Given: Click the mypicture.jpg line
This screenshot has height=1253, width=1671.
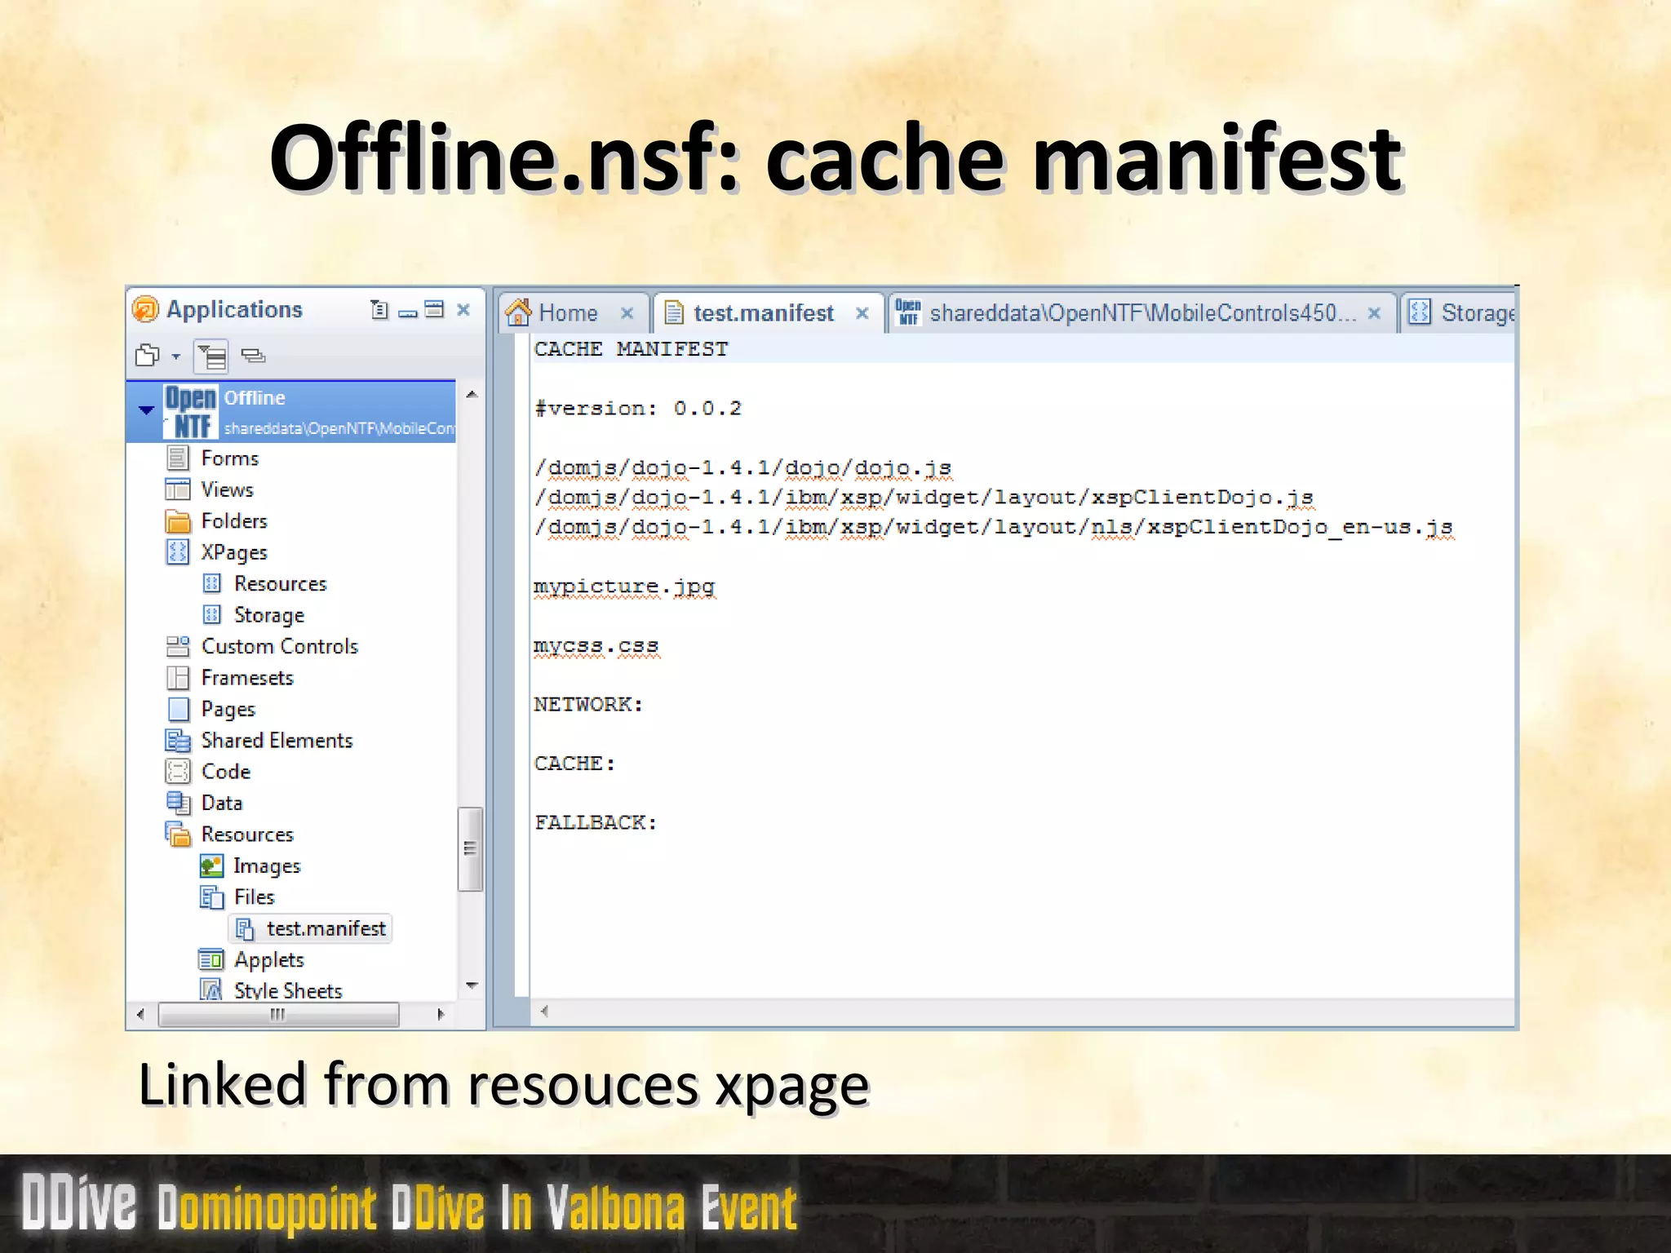Looking at the screenshot, I should (624, 587).
